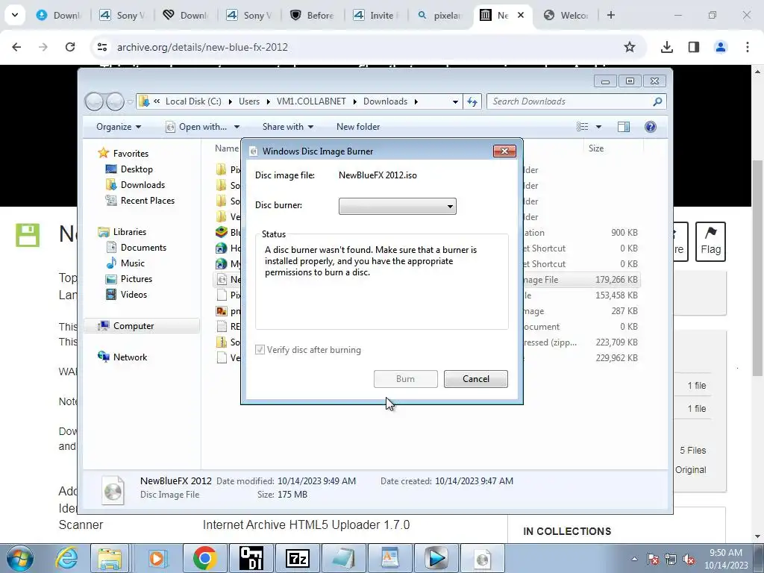Screen dimensions: 764x573
Task: Open 7-Zip from the taskbar
Action: tap(298, 558)
